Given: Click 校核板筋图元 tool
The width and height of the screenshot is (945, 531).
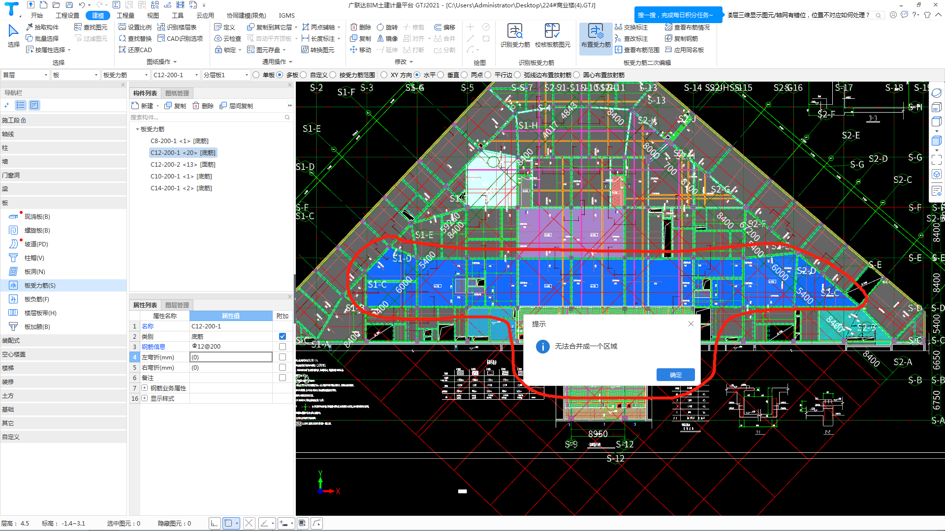Looking at the screenshot, I should click(x=552, y=35).
